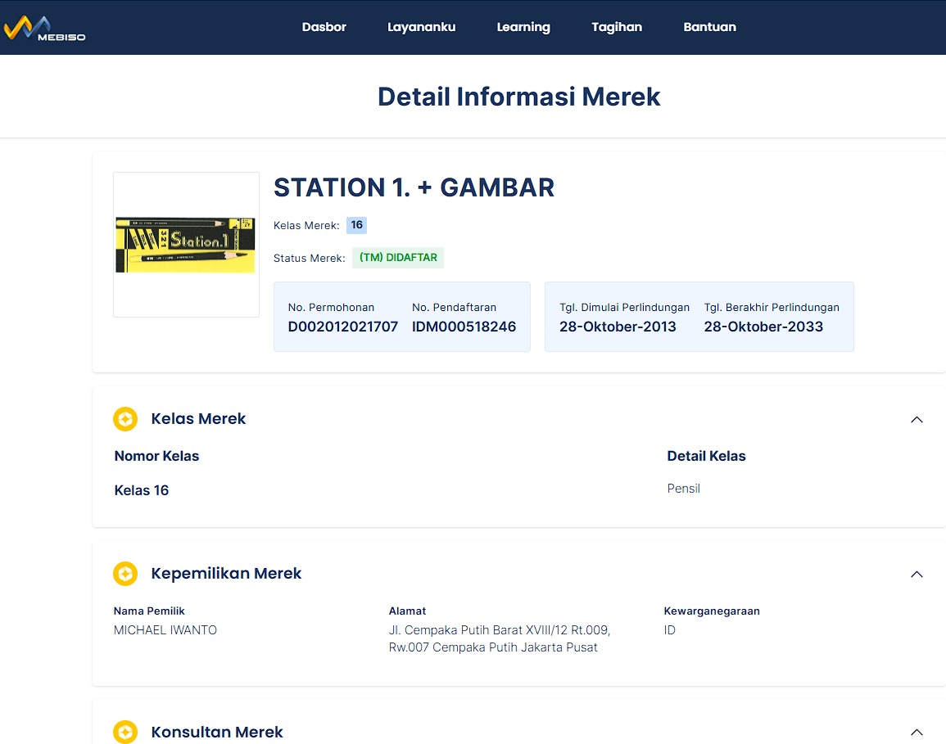Click the ID nationality value

(x=670, y=630)
